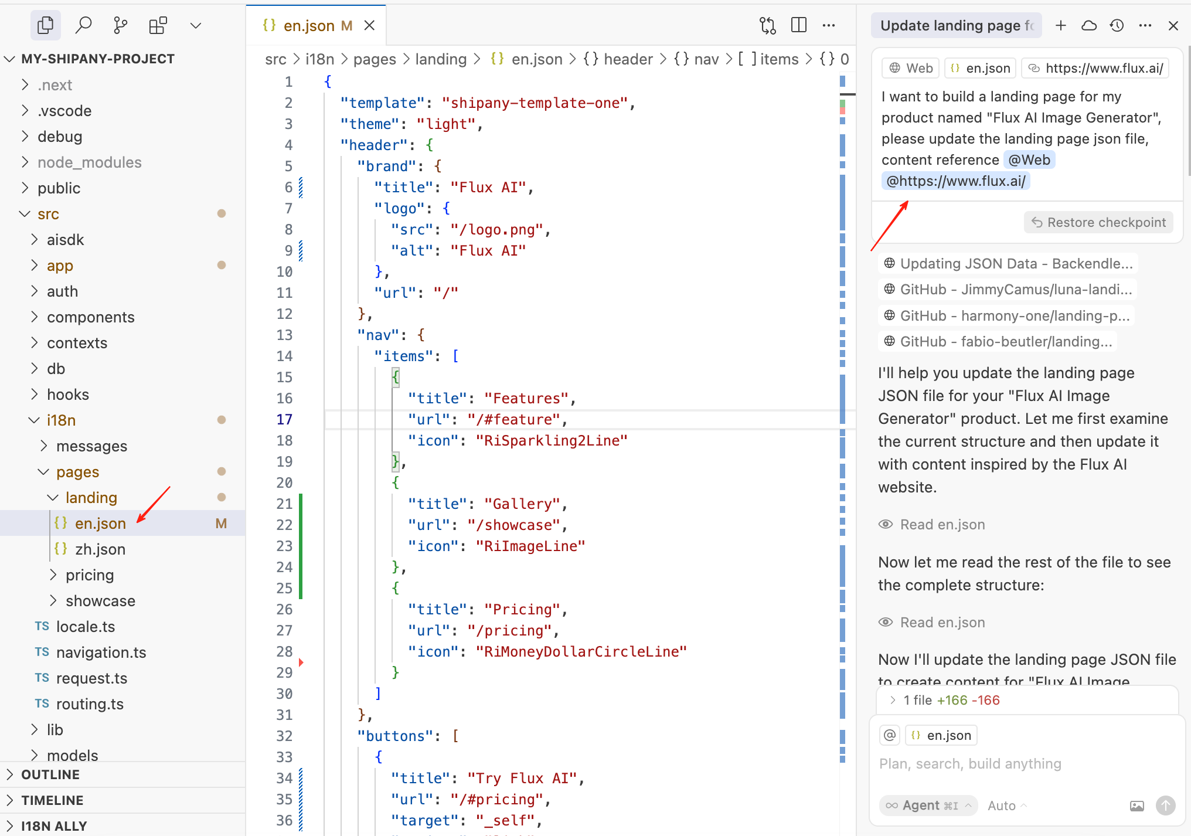Expand the OUTLINE section
The image size is (1191, 836).
50,774
